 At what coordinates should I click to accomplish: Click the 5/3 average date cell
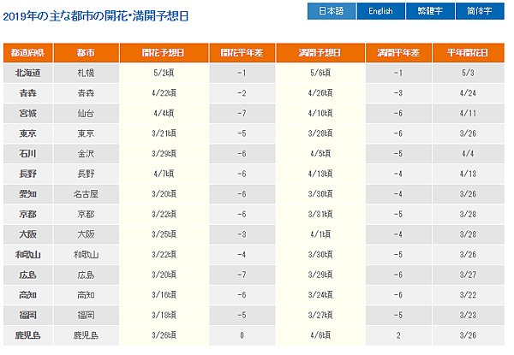[x=468, y=73]
